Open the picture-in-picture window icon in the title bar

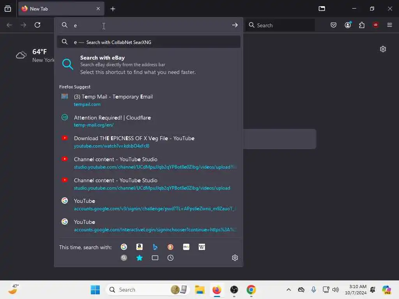pos(321,9)
